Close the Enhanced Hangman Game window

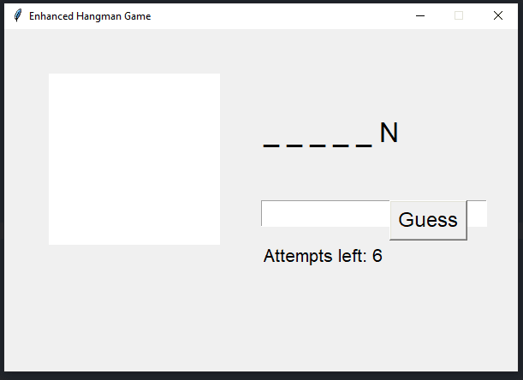[x=498, y=15]
